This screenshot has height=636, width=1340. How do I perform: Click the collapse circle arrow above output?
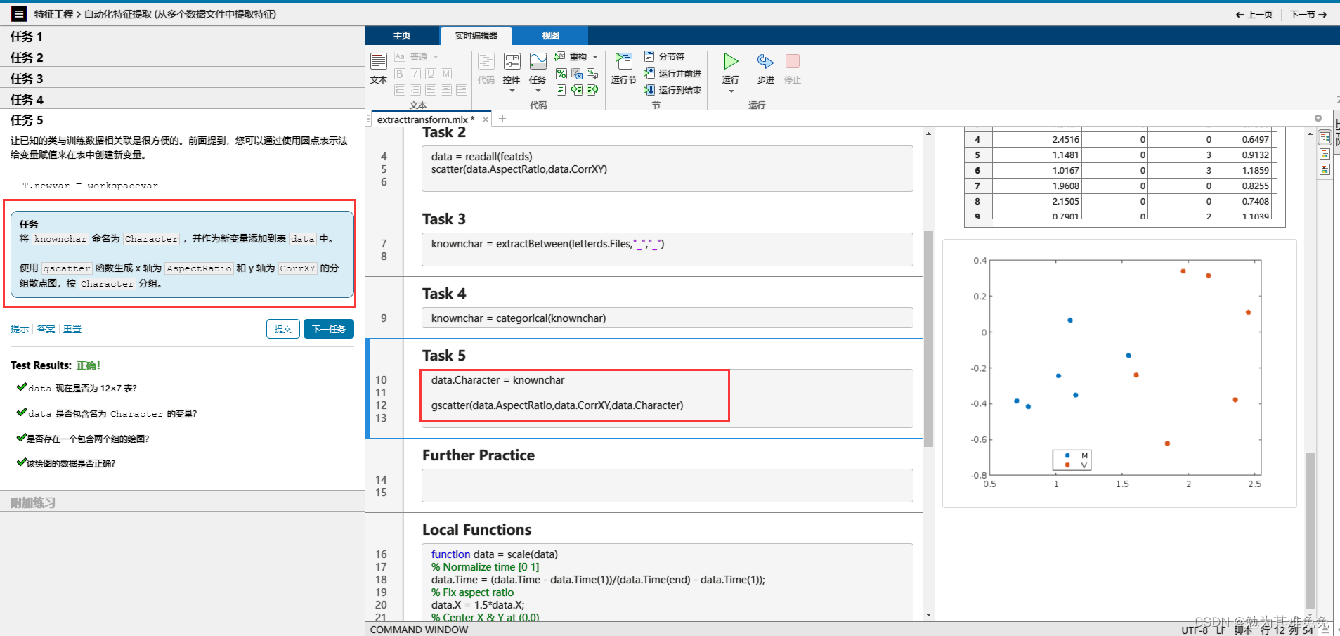pyautogui.click(x=1318, y=118)
